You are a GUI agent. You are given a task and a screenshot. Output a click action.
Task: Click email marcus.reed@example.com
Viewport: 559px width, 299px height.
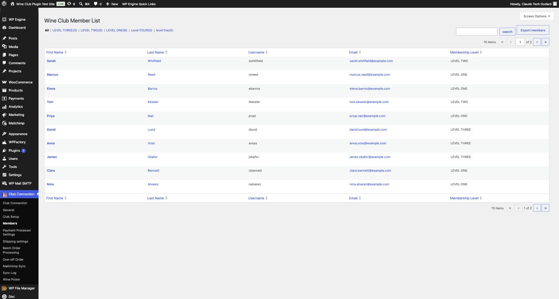(370, 75)
